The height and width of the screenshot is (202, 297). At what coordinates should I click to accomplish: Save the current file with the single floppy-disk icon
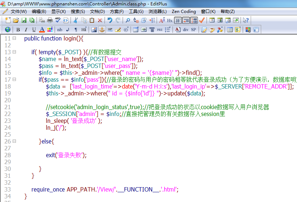pos(24,20)
